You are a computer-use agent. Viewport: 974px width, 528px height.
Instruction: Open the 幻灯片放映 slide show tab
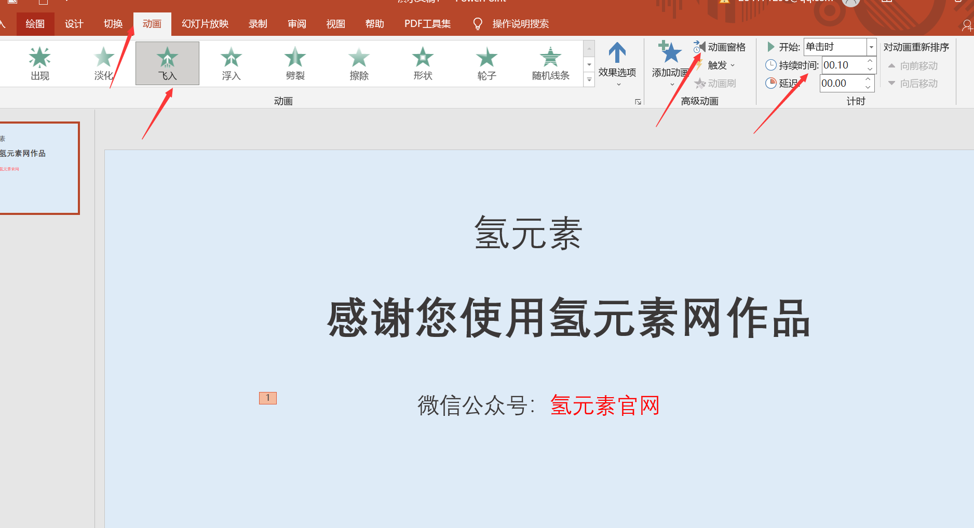point(205,24)
